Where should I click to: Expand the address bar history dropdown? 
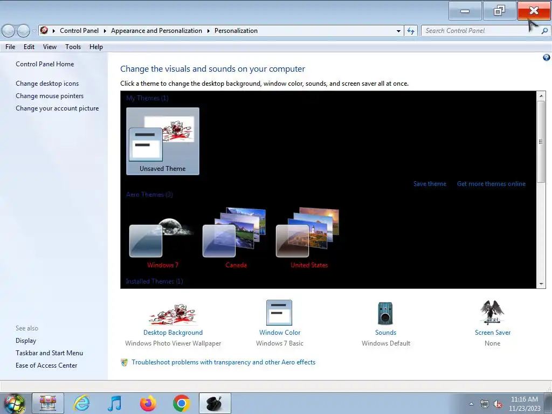click(398, 31)
